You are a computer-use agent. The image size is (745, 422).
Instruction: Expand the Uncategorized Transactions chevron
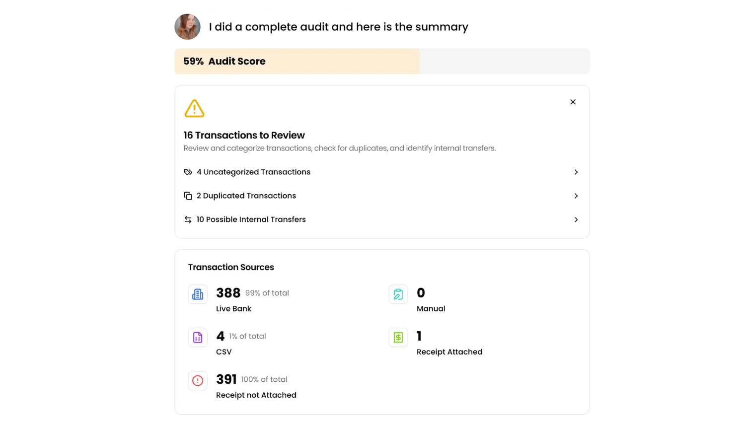point(576,172)
